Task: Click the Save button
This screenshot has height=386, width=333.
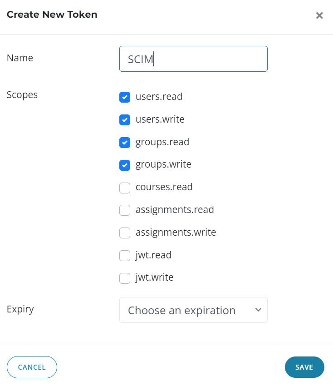Action: click(304, 367)
